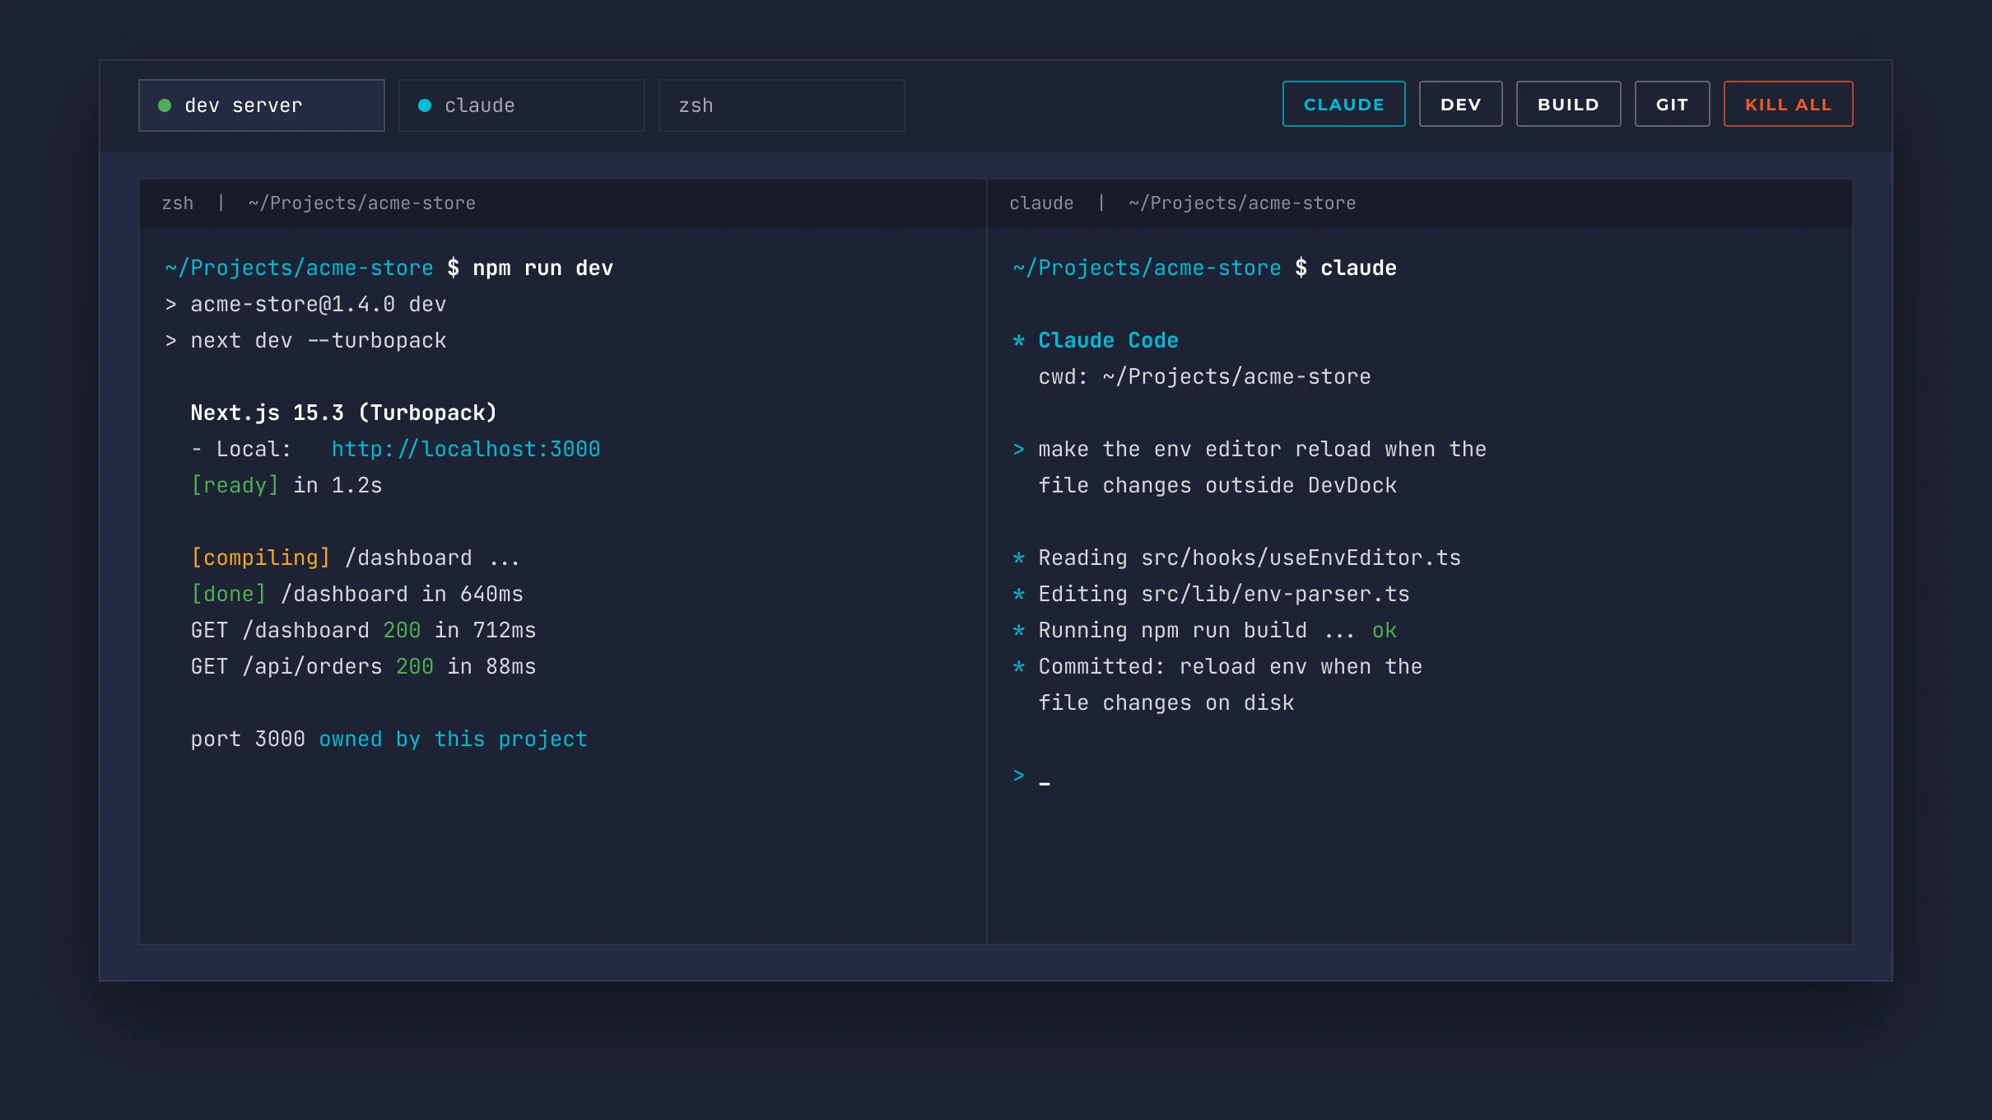Screen dimensions: 1992x1120
Task: Click the green status dot on dev server tab
Action: (165, 105)
